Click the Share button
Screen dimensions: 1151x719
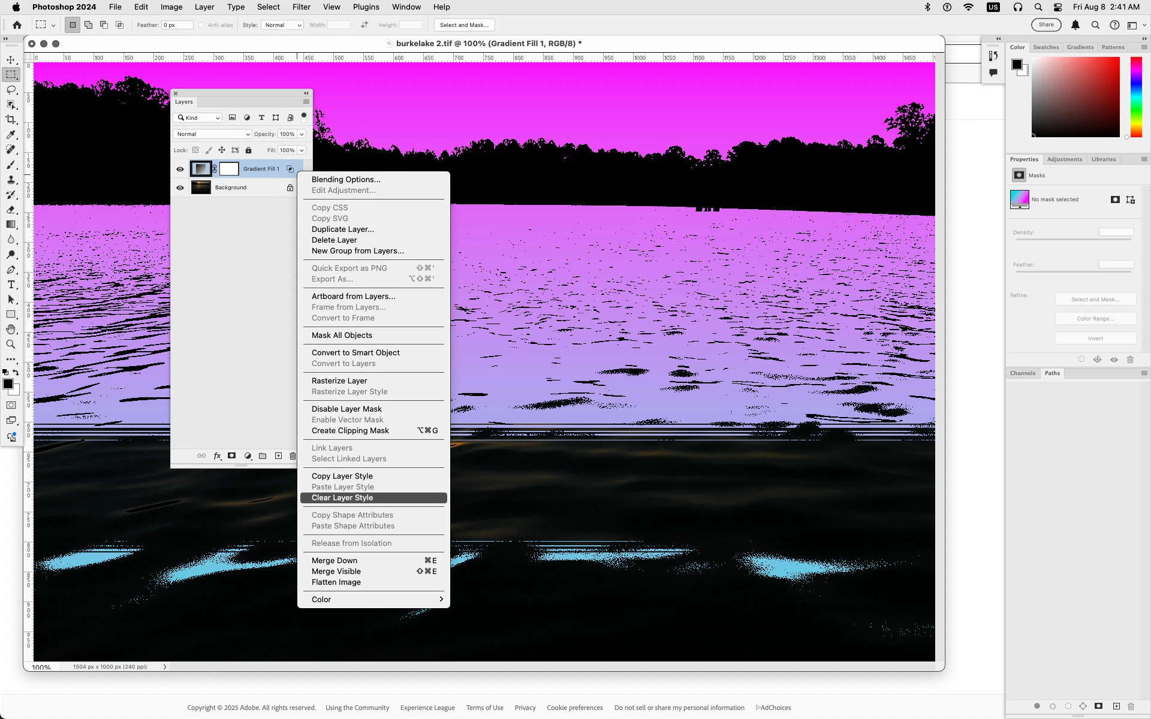click(x=1046, y=25)
